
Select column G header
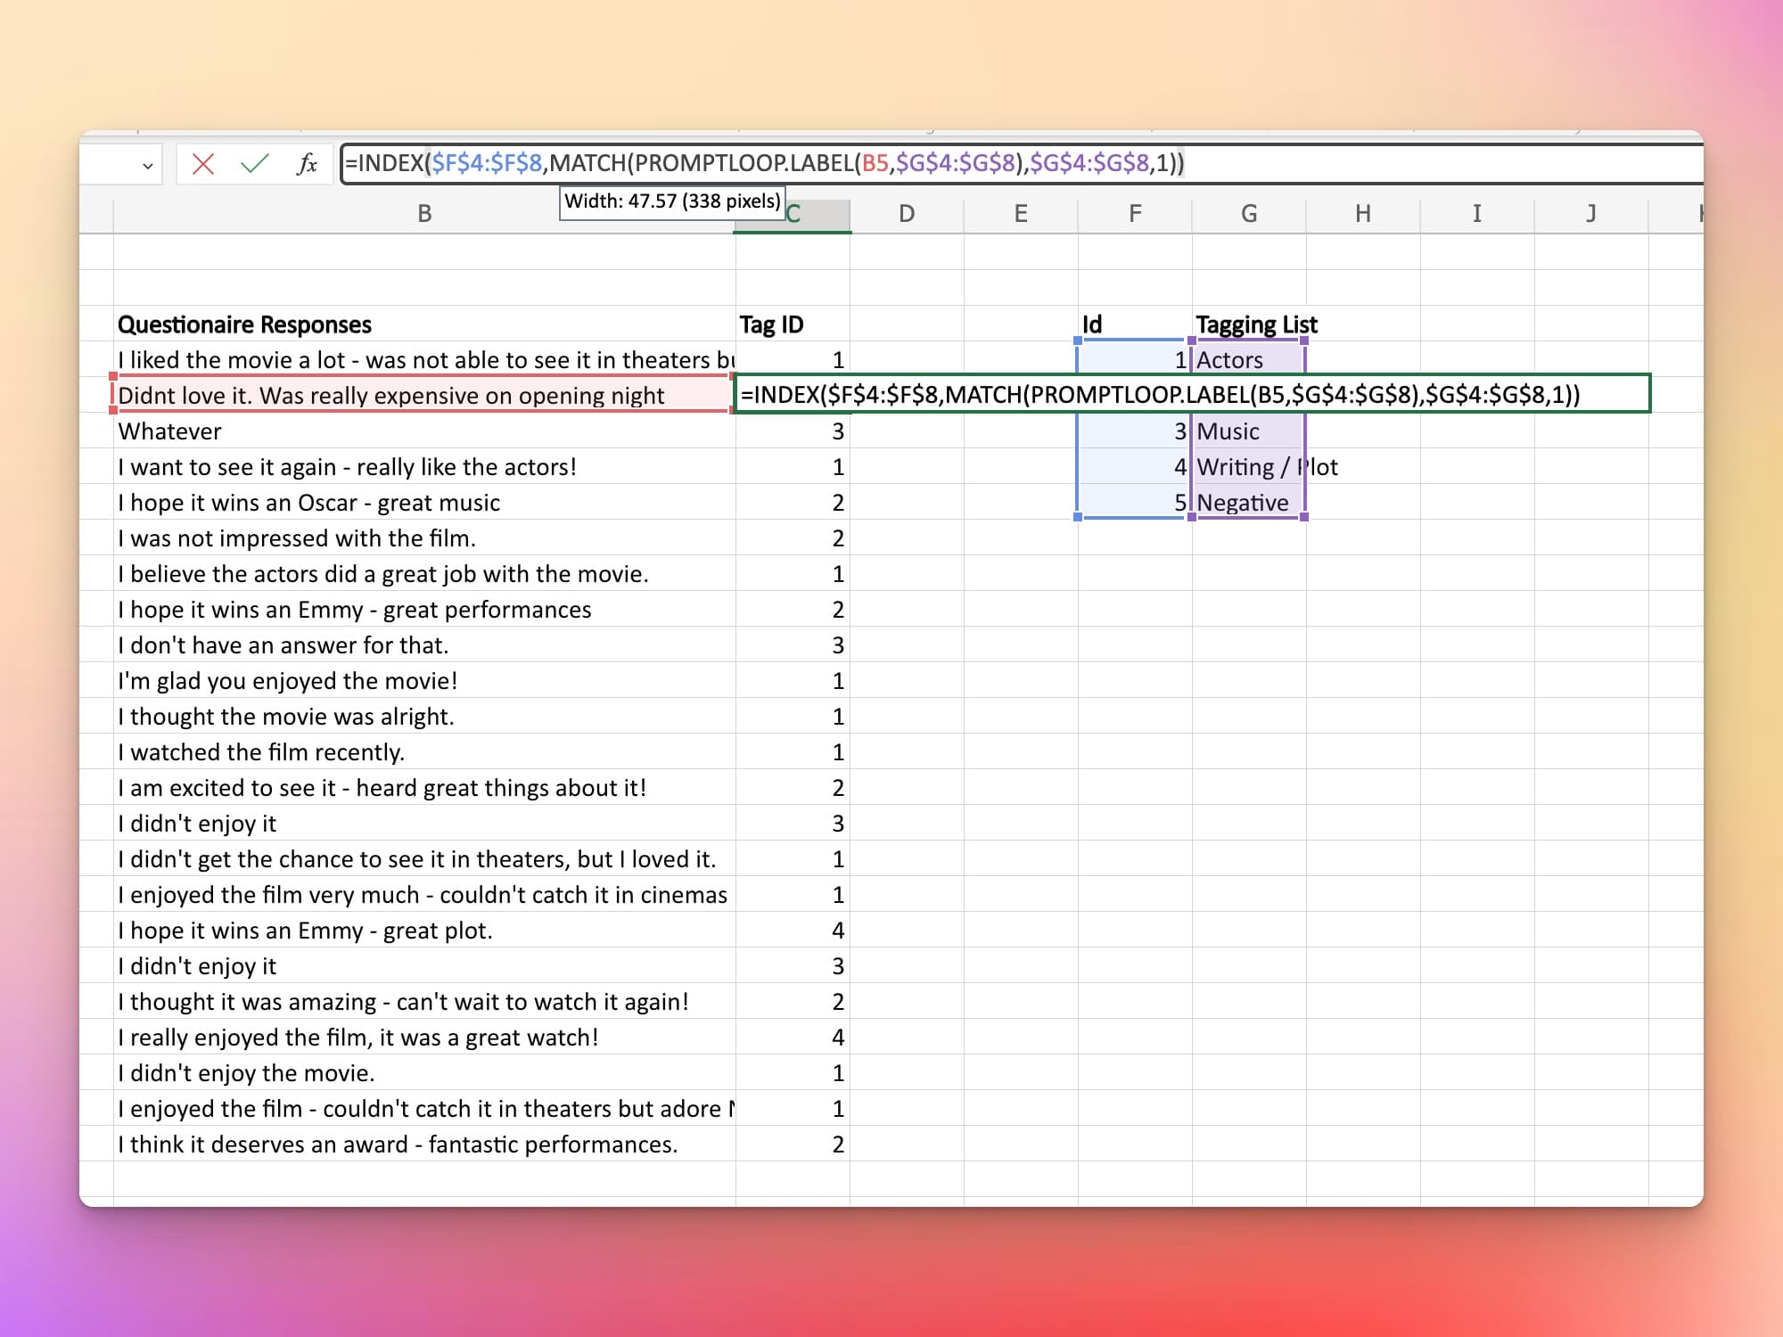tap(1249, 214)
